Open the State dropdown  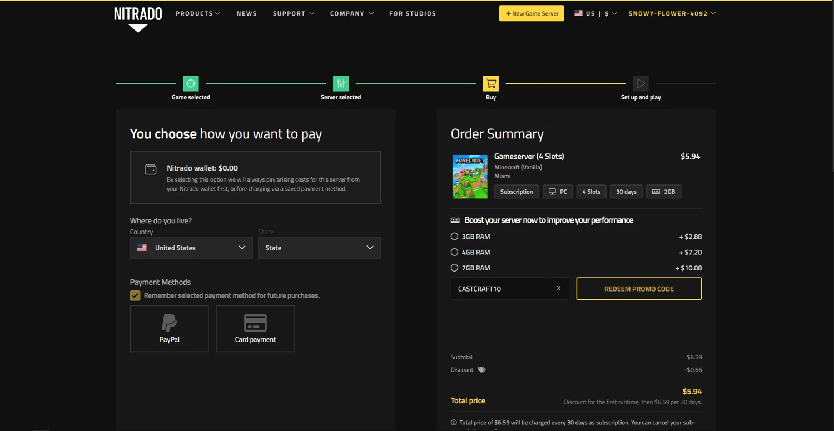319,248
